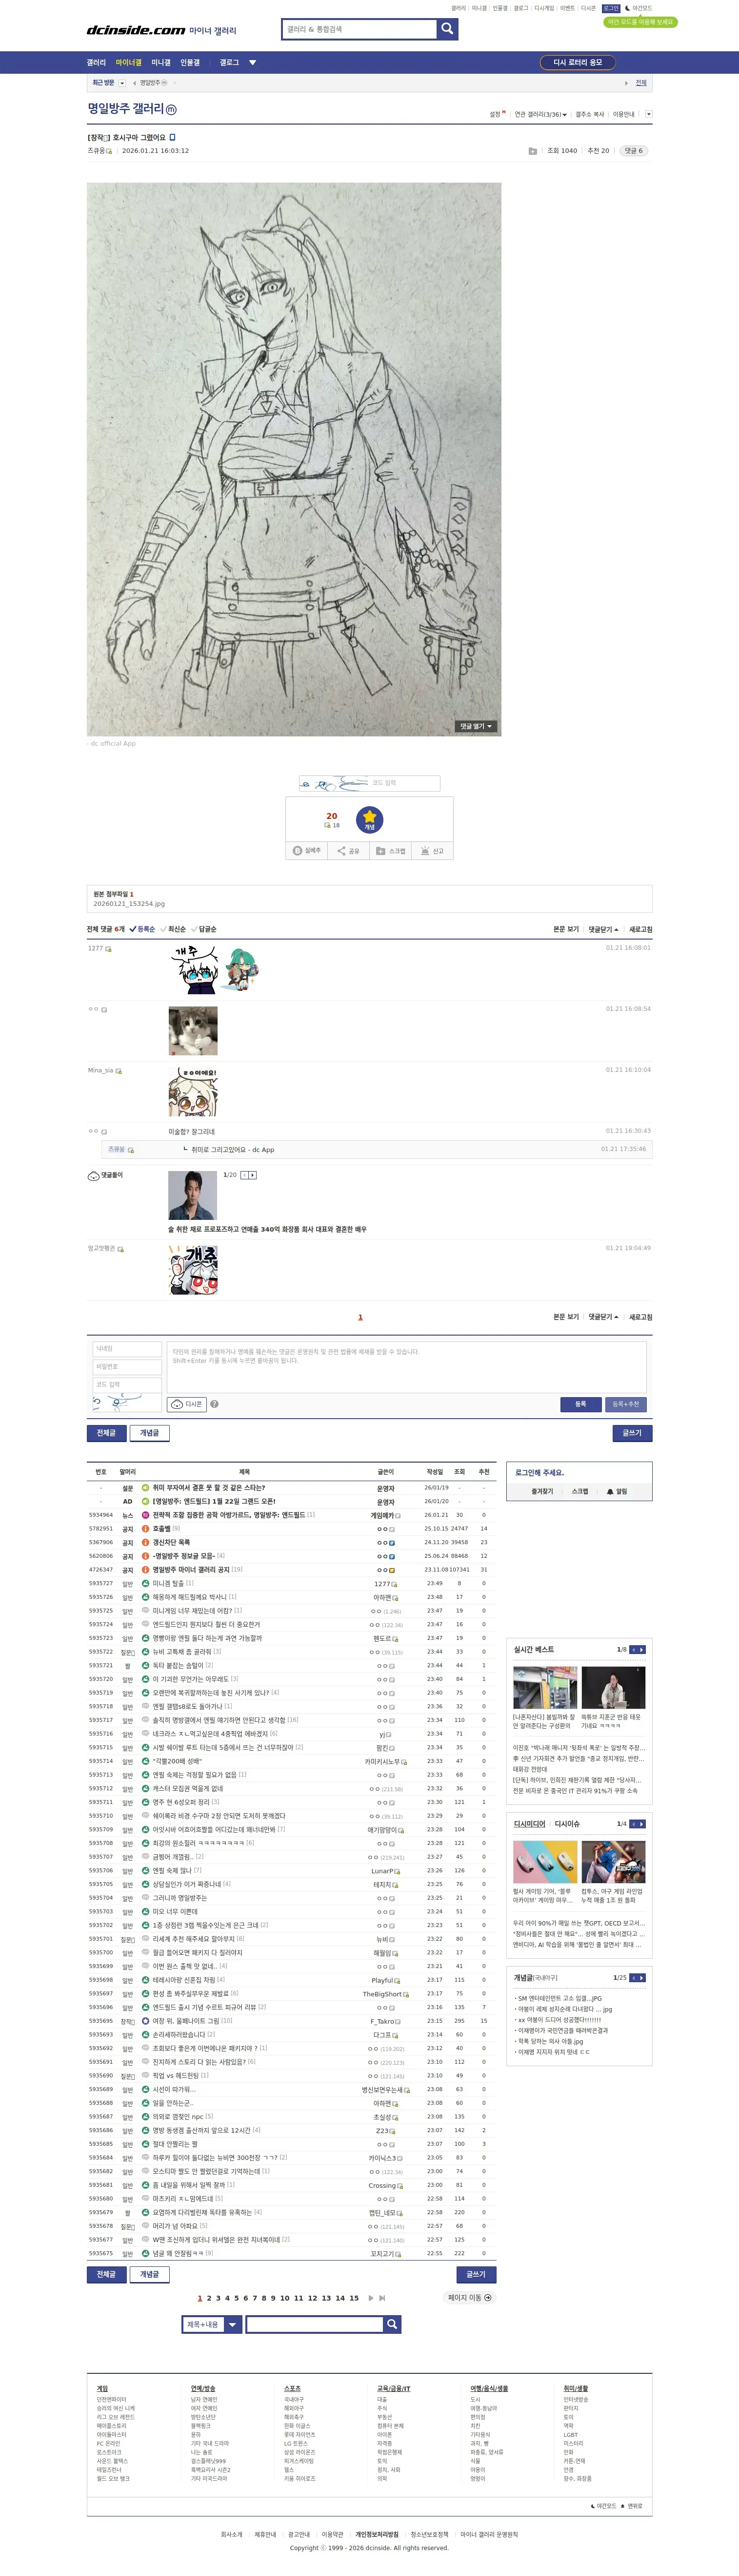
Task: Expand the arrow box after 이용안내
Action: [x=649, y=114]
